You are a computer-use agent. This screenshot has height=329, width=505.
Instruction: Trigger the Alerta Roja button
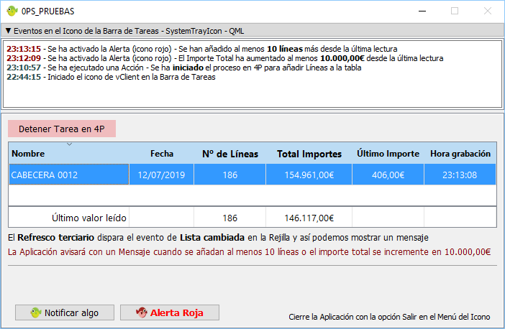pos(169,312)
